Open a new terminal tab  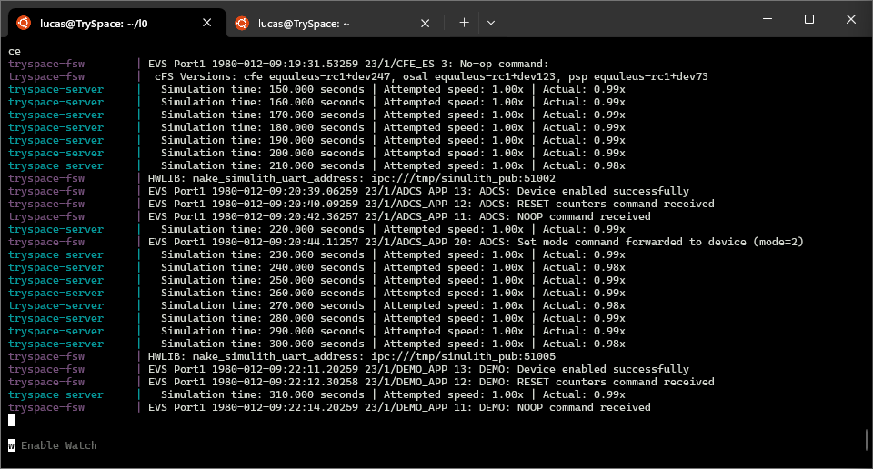click(x=464, y=23)
